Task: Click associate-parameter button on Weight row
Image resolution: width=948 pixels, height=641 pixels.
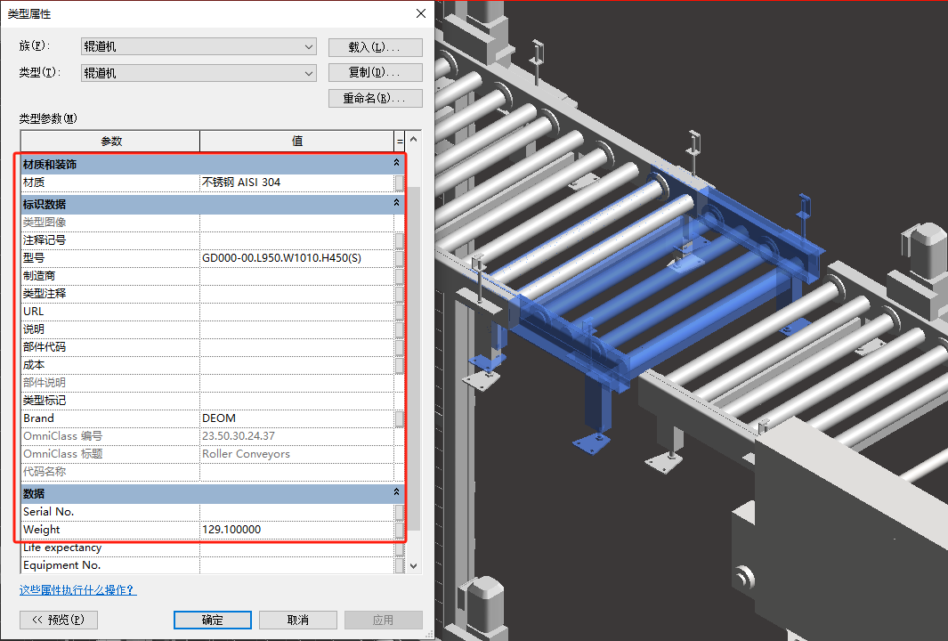Action: 400,530
